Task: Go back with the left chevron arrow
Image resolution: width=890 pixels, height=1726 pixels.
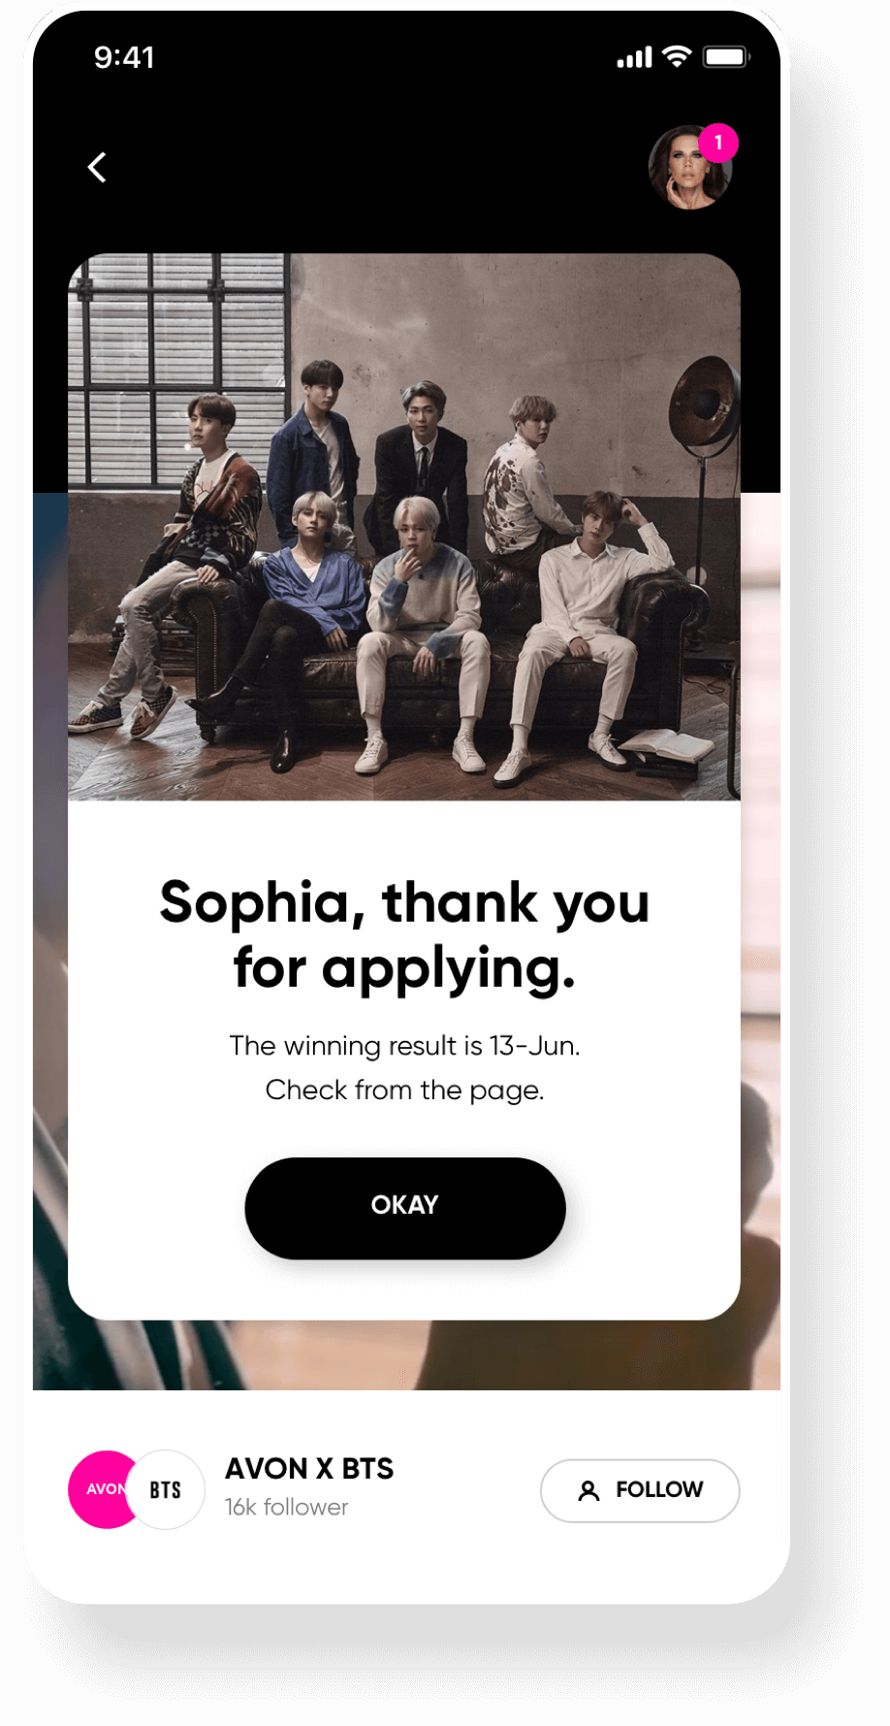Action: pyautogui.click(x=97, y=167)
